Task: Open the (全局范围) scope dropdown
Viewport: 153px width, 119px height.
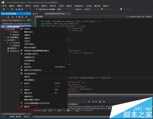Action: click(x=80, y=17)
